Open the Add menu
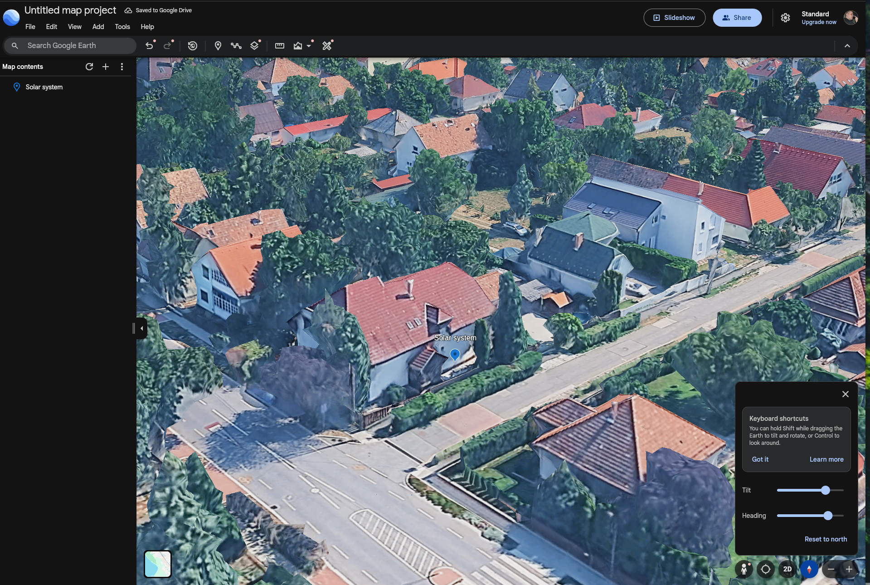The height and width of the screenshot is (585, 870). (x=98, y=27)
